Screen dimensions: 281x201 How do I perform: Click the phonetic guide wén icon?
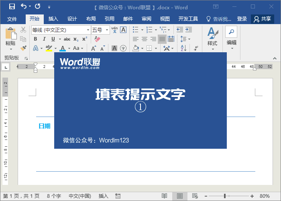coord(114,30)
